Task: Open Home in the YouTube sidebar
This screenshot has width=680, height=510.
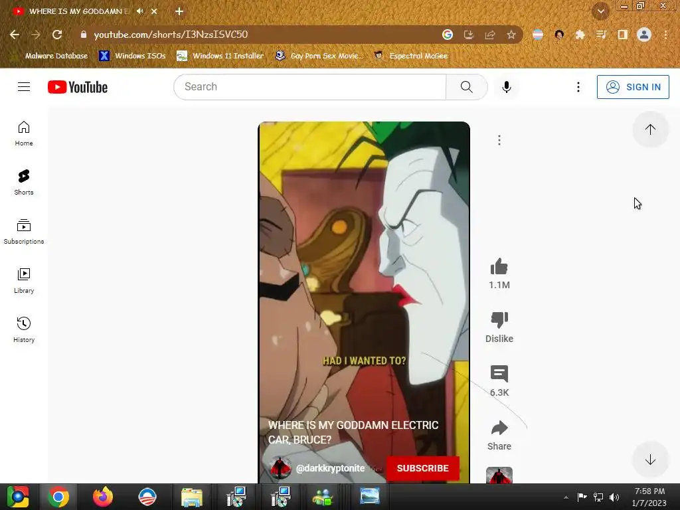Action: pyautogui.click(x=24, y=133)
